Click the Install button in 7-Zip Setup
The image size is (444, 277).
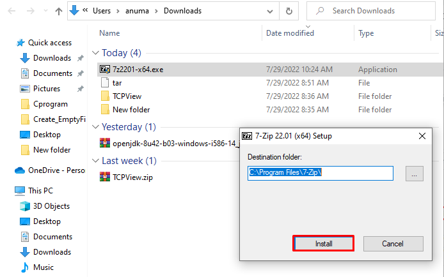click(x=324, y=243)
